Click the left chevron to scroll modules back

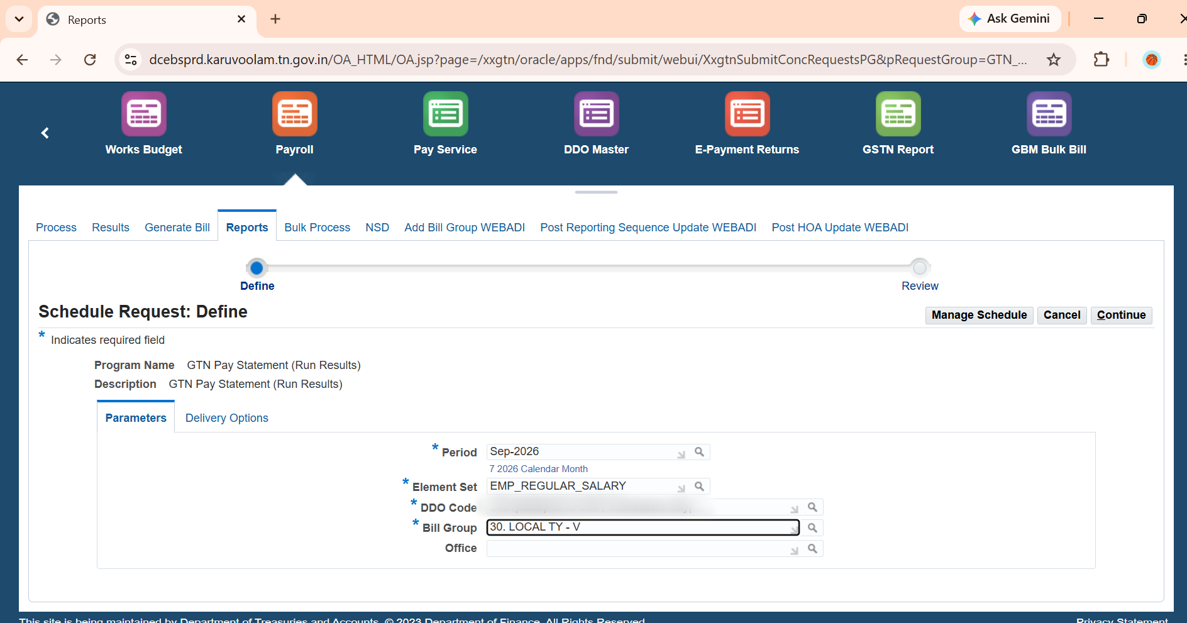pyautogui.click(x=45, y=133)
